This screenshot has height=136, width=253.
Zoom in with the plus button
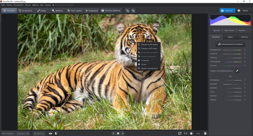click(x=205, y=133)
